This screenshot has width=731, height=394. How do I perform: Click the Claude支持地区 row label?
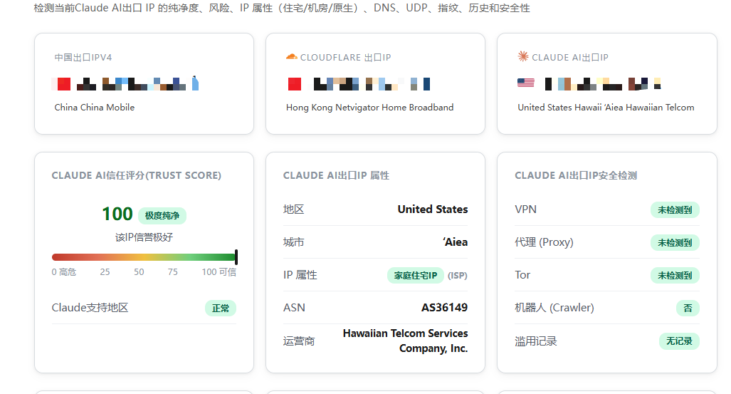click(x=90, y=308)
